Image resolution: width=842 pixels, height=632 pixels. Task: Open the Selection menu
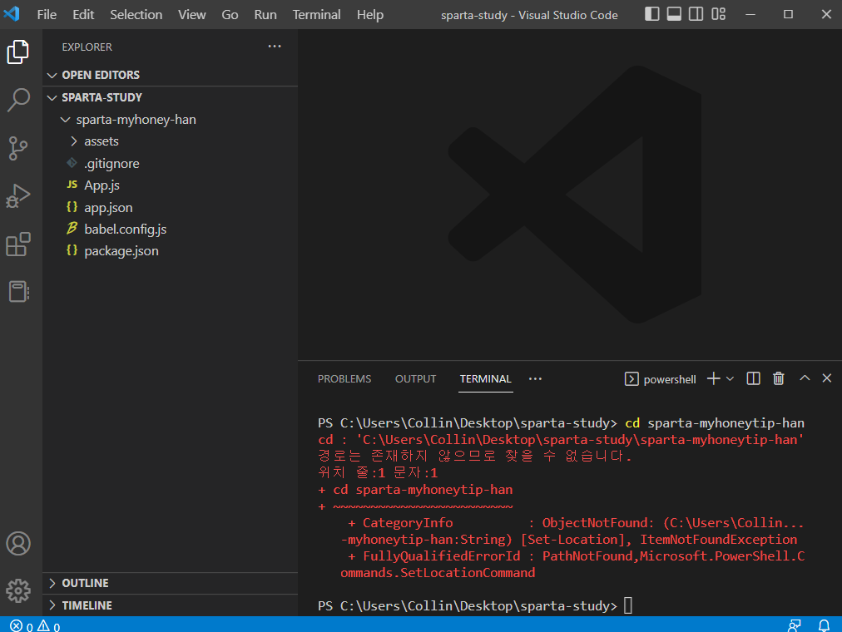coord(136,14)
